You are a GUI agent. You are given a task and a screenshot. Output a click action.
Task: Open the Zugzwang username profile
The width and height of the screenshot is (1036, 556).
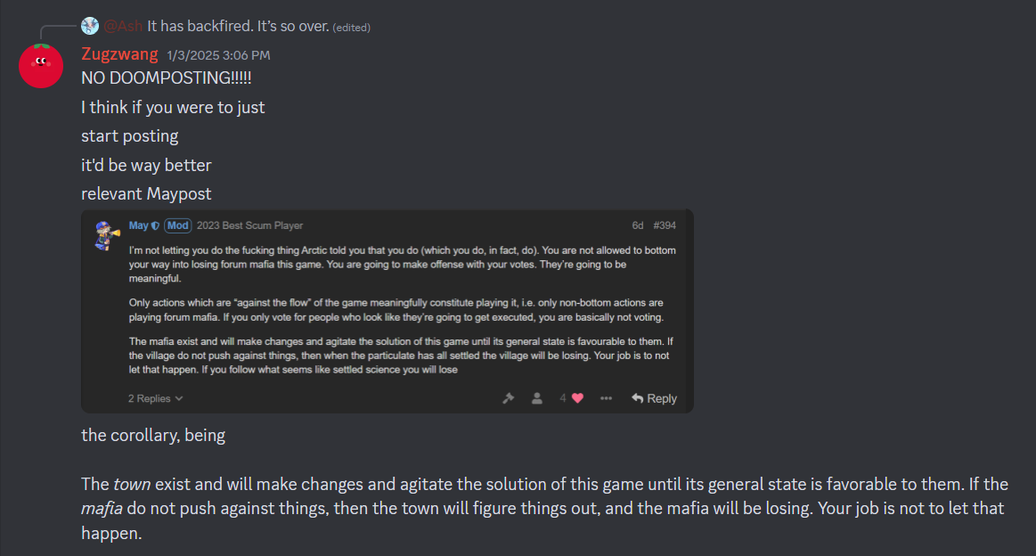click(119, 54)
